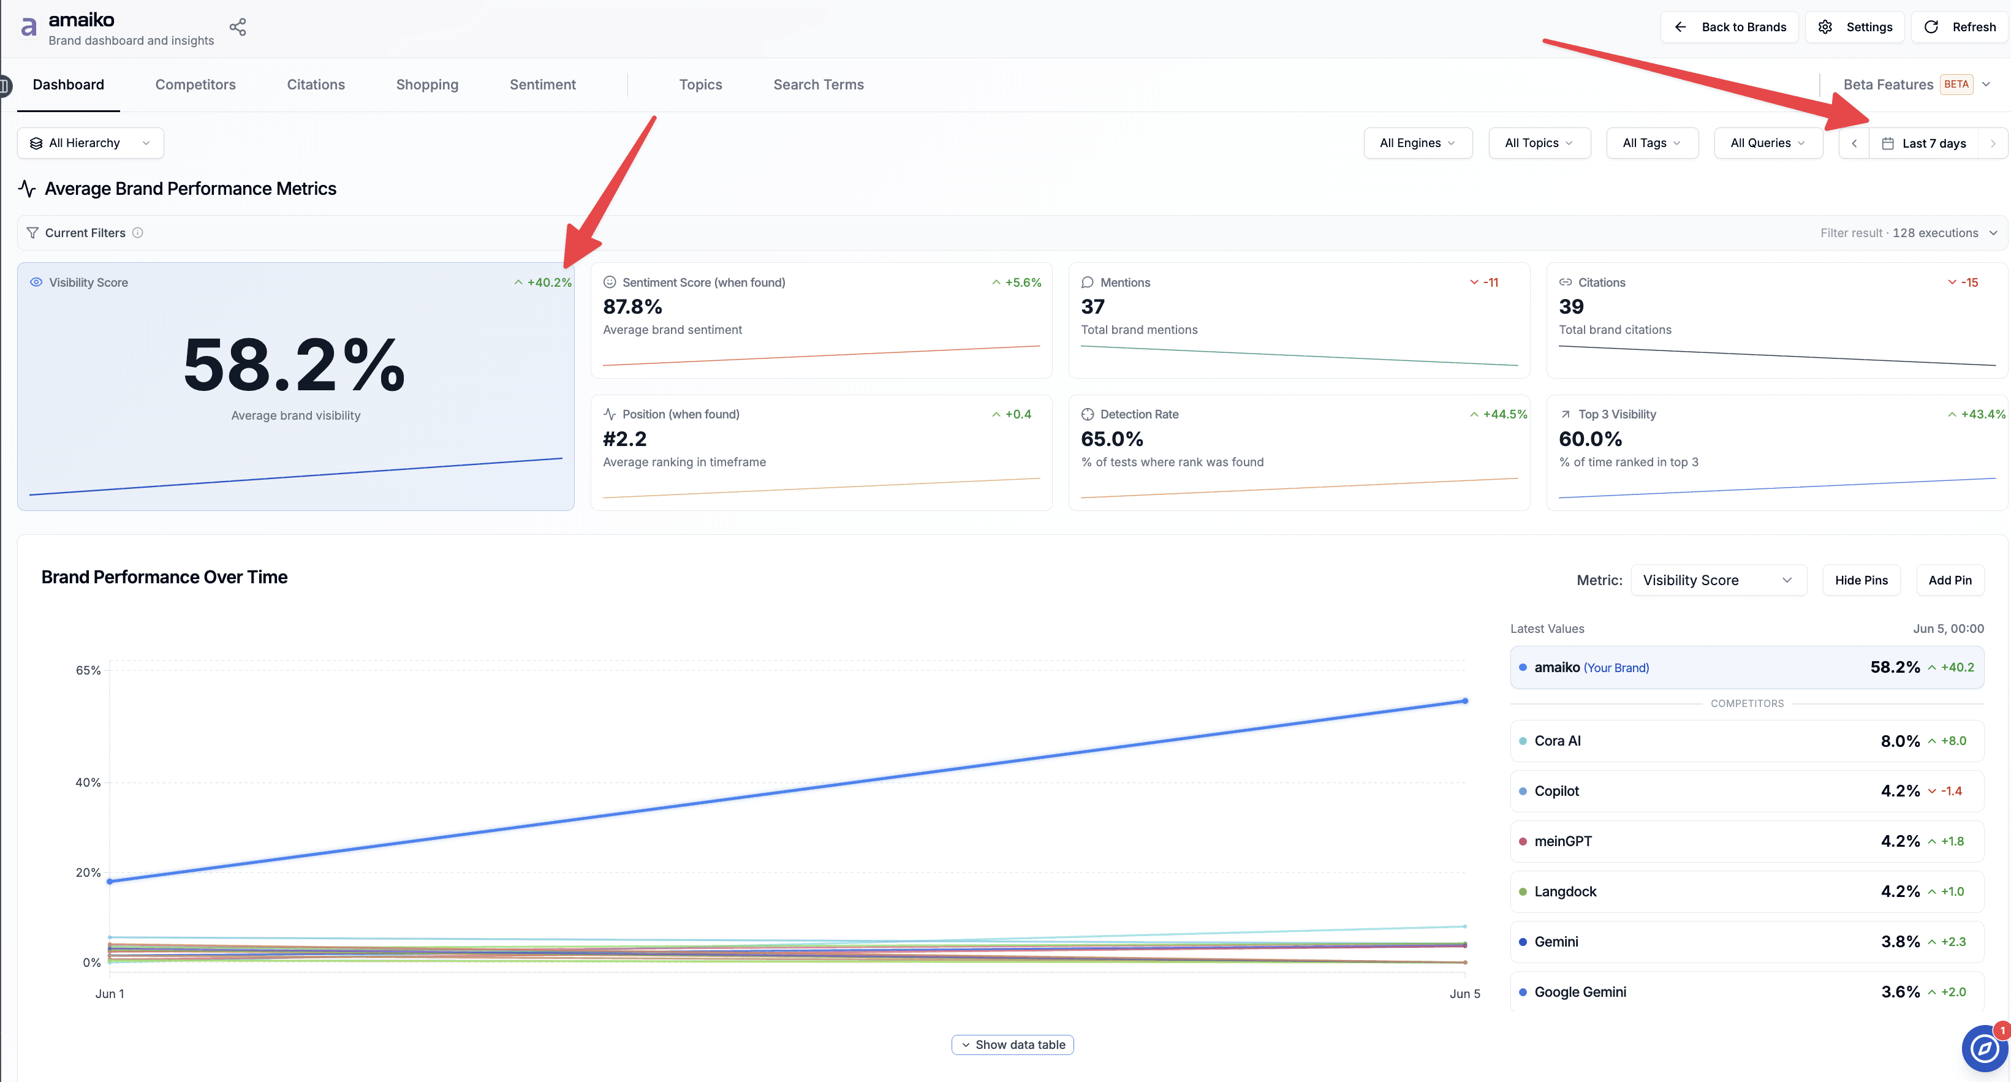Click the eye icon in Visibility Score card
Screen dimensions: 2011x1082
36,282
